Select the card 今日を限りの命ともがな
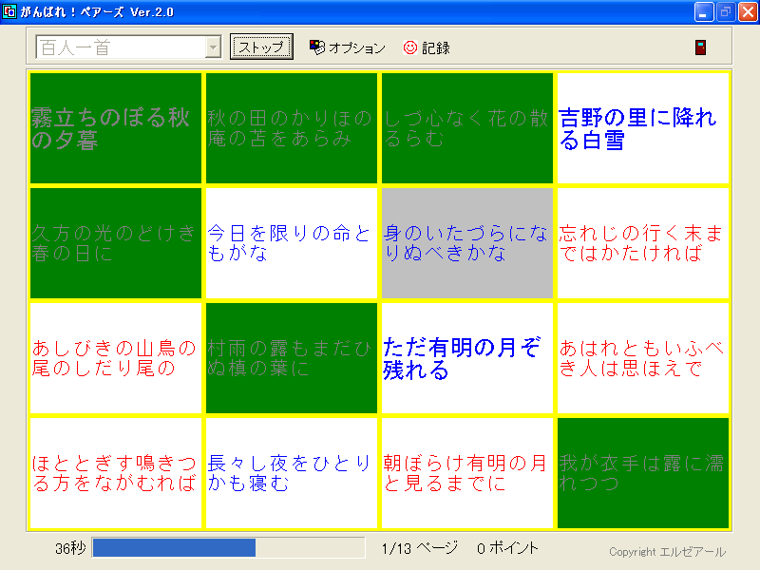The width and height of the screenshot is (760, 570). (292, 243)
